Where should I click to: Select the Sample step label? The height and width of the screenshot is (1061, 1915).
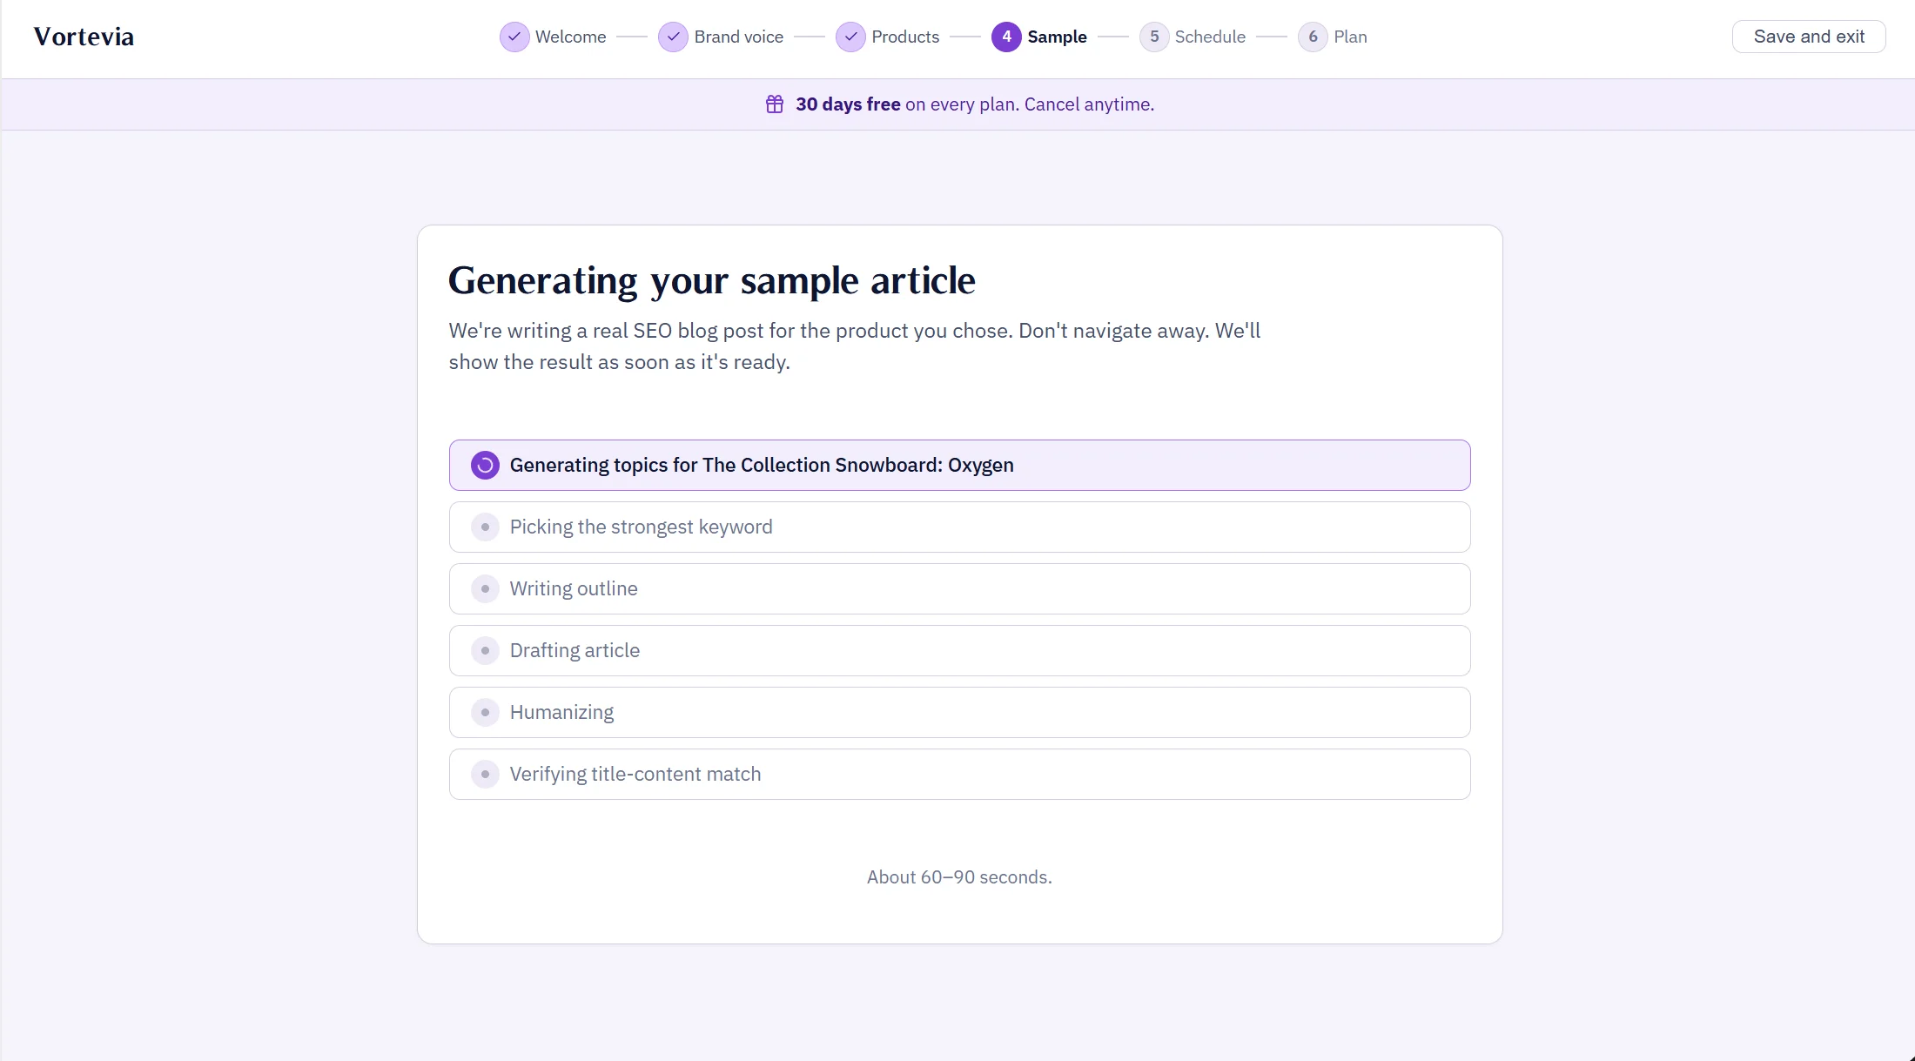pos(1057,37)
